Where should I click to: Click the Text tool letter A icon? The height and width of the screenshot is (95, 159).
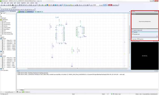[x=75, y=5]
